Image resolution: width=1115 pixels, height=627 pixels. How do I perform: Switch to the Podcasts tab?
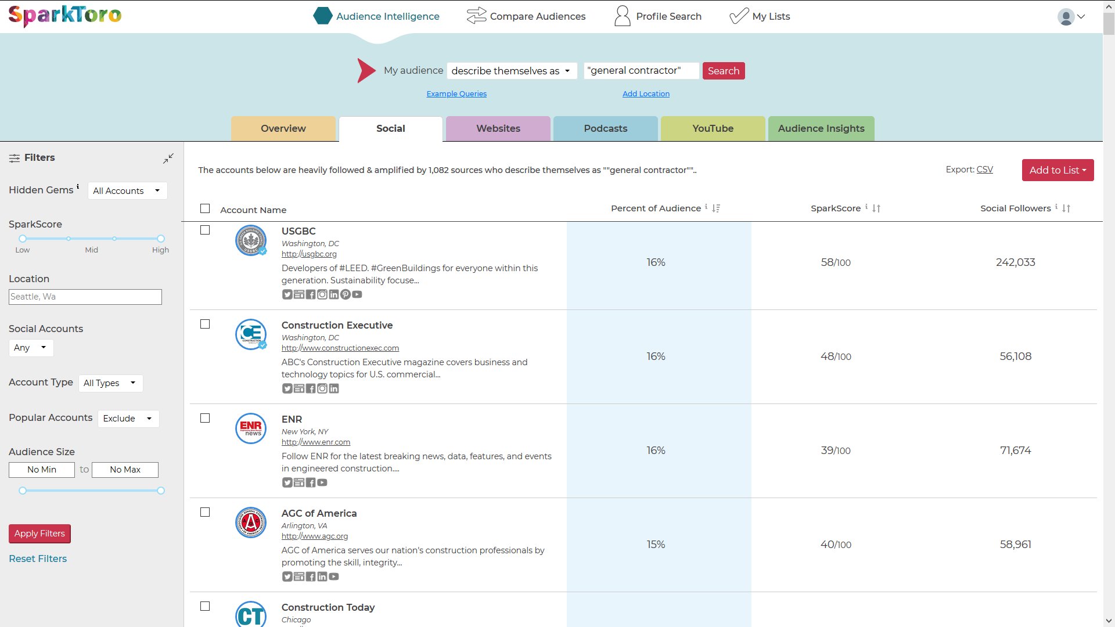[606, 128]
